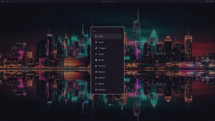Focus the "Go…" search field
This screenshot has height=121, width=215.
point(107,31)
